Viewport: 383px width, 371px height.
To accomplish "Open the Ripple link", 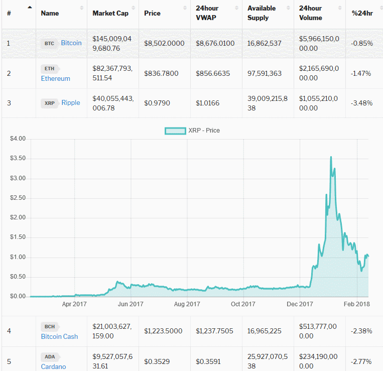I will click(71, 102).
